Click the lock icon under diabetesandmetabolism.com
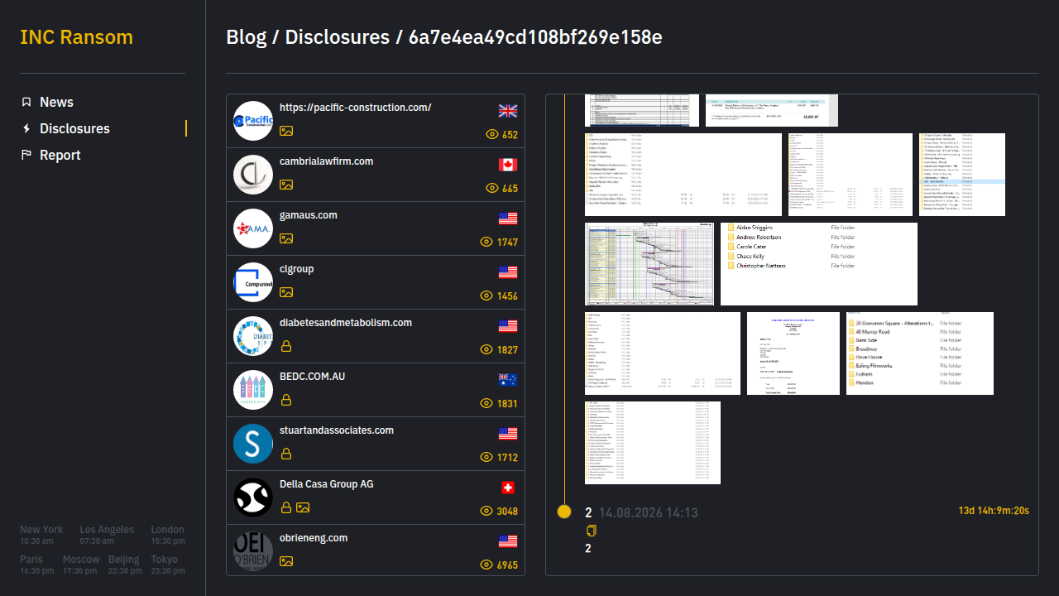The image size is (1059, 596). pyautogui.click(x=286, y=346)
